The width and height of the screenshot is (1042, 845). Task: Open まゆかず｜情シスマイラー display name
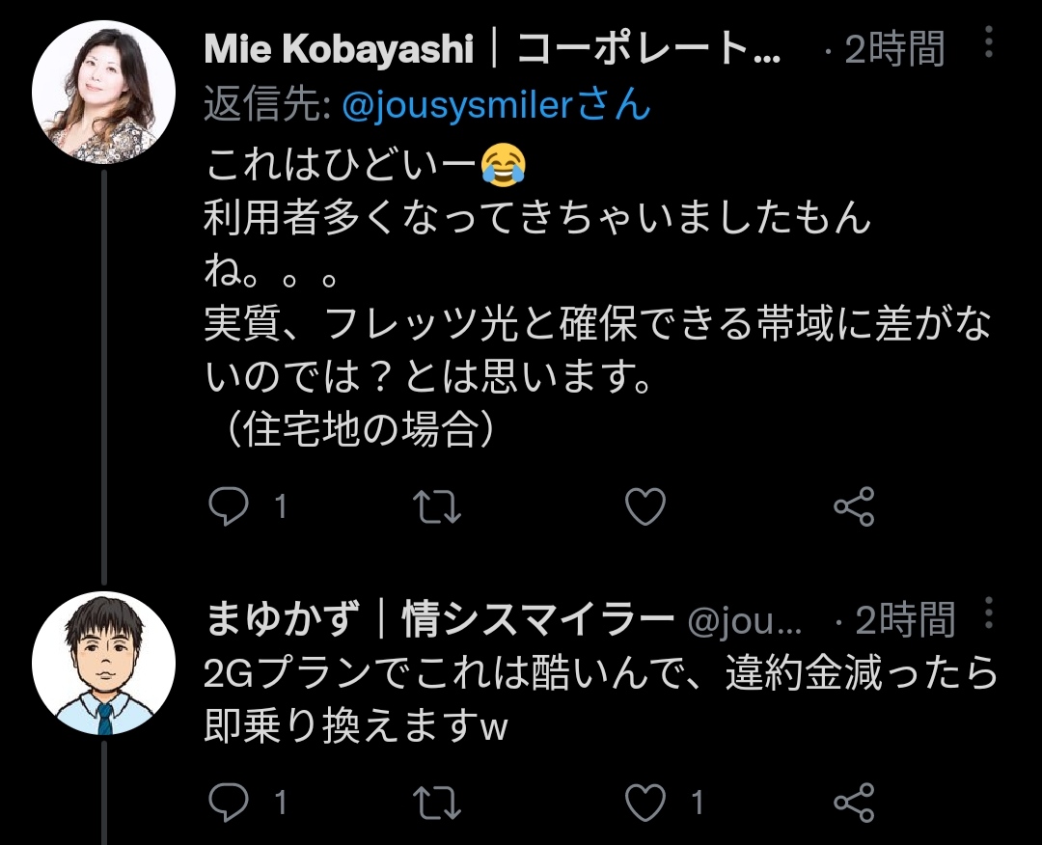(439, 619)
